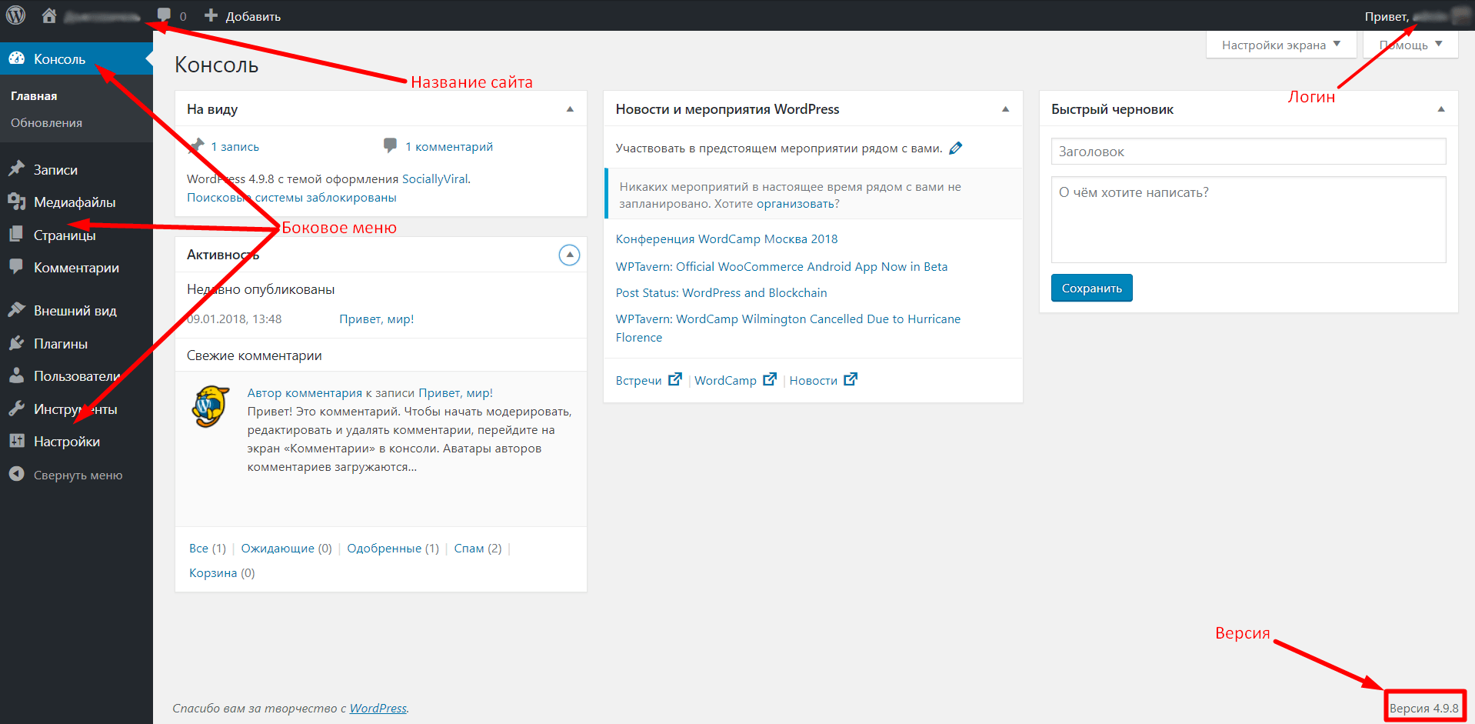
Task: Open comments bubble in admin bar
Action: point(164,15)
